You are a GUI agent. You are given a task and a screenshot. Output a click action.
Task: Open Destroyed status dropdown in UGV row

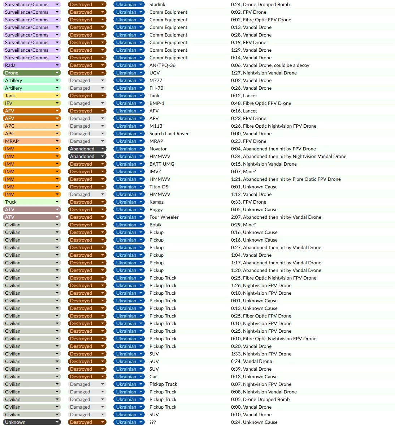pos(87,73)
